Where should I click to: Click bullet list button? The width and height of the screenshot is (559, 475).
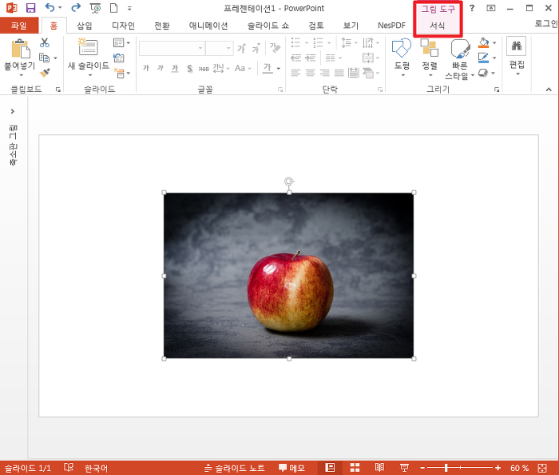tap(296, 43)
